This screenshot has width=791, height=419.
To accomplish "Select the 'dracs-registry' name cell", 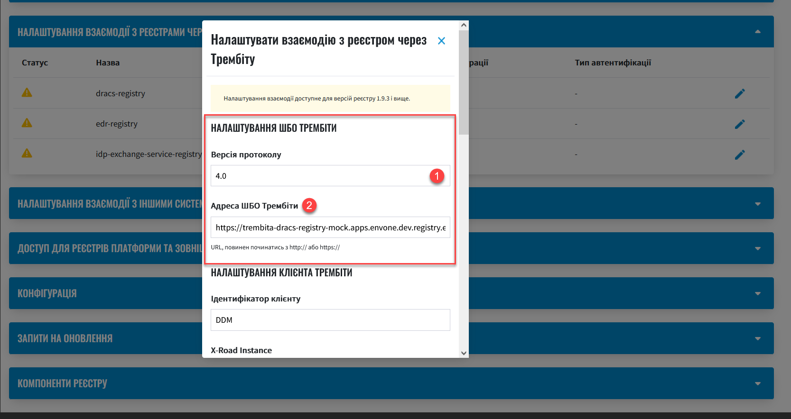I will click(121, 93).
